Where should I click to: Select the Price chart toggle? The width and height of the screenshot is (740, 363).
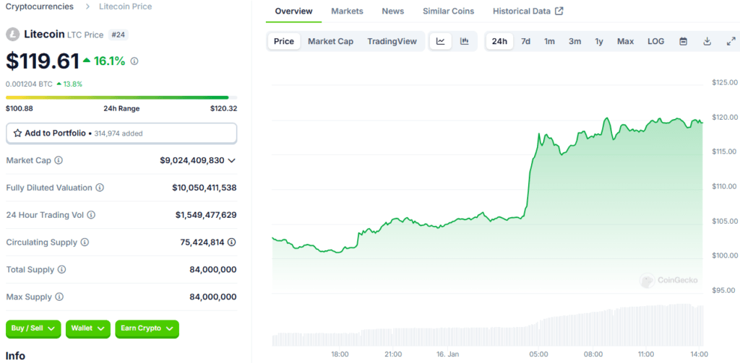(284, 41)
